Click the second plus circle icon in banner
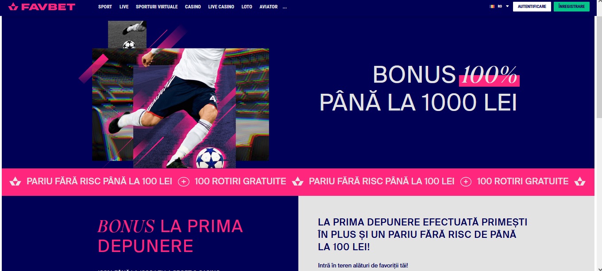Viewport: 602px width, 271px height. point(466,182)
